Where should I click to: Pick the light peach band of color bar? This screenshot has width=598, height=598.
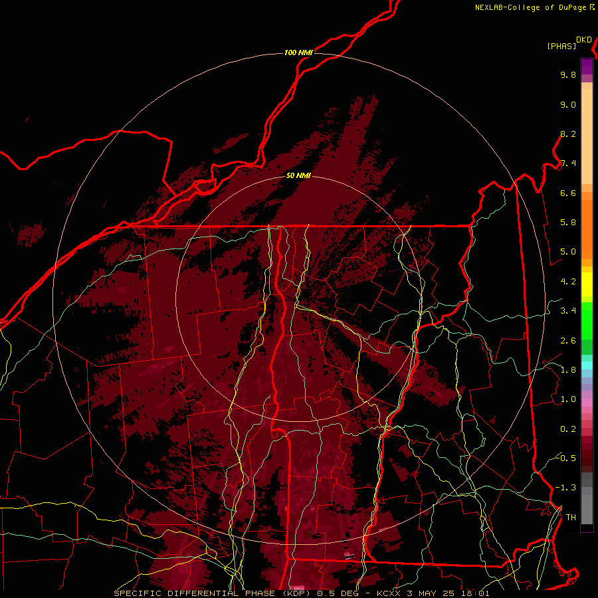point(587,136)
